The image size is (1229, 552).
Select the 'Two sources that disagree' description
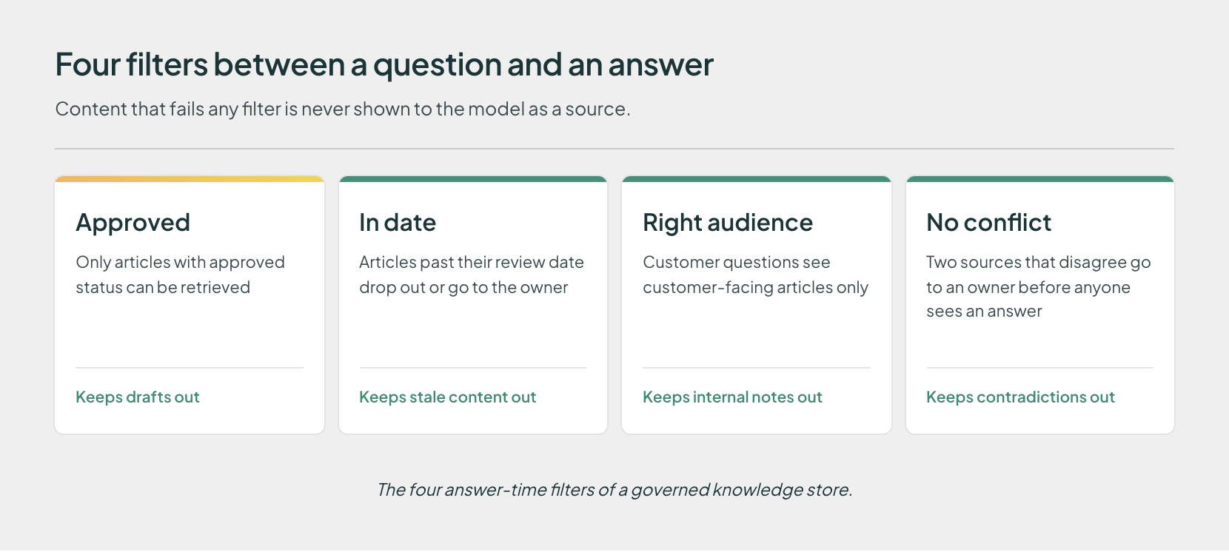(1038, 286)
